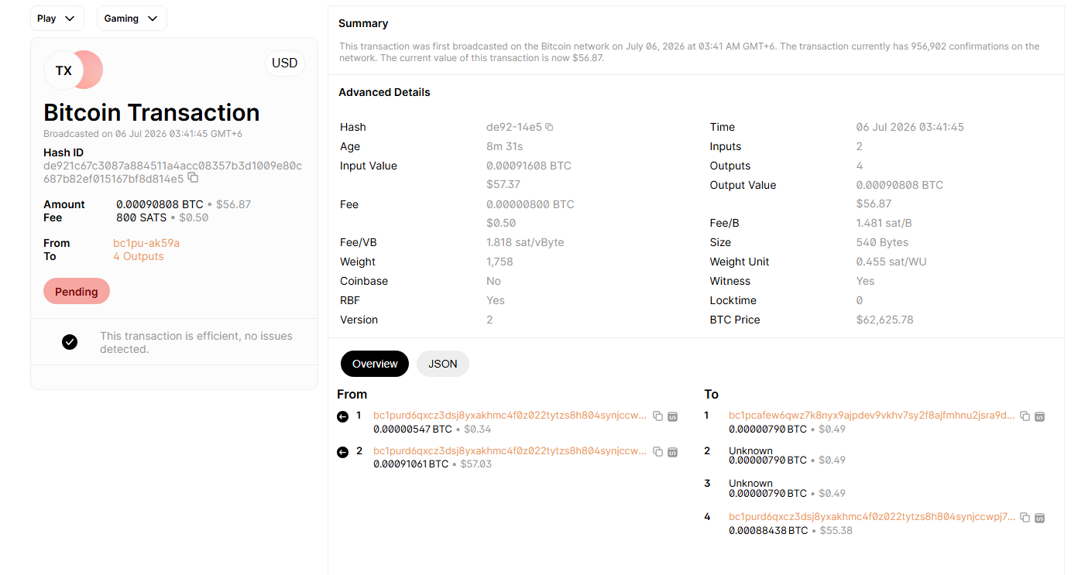Click the Advanced Details heading

pyautogui.click(x=384, y=92)
